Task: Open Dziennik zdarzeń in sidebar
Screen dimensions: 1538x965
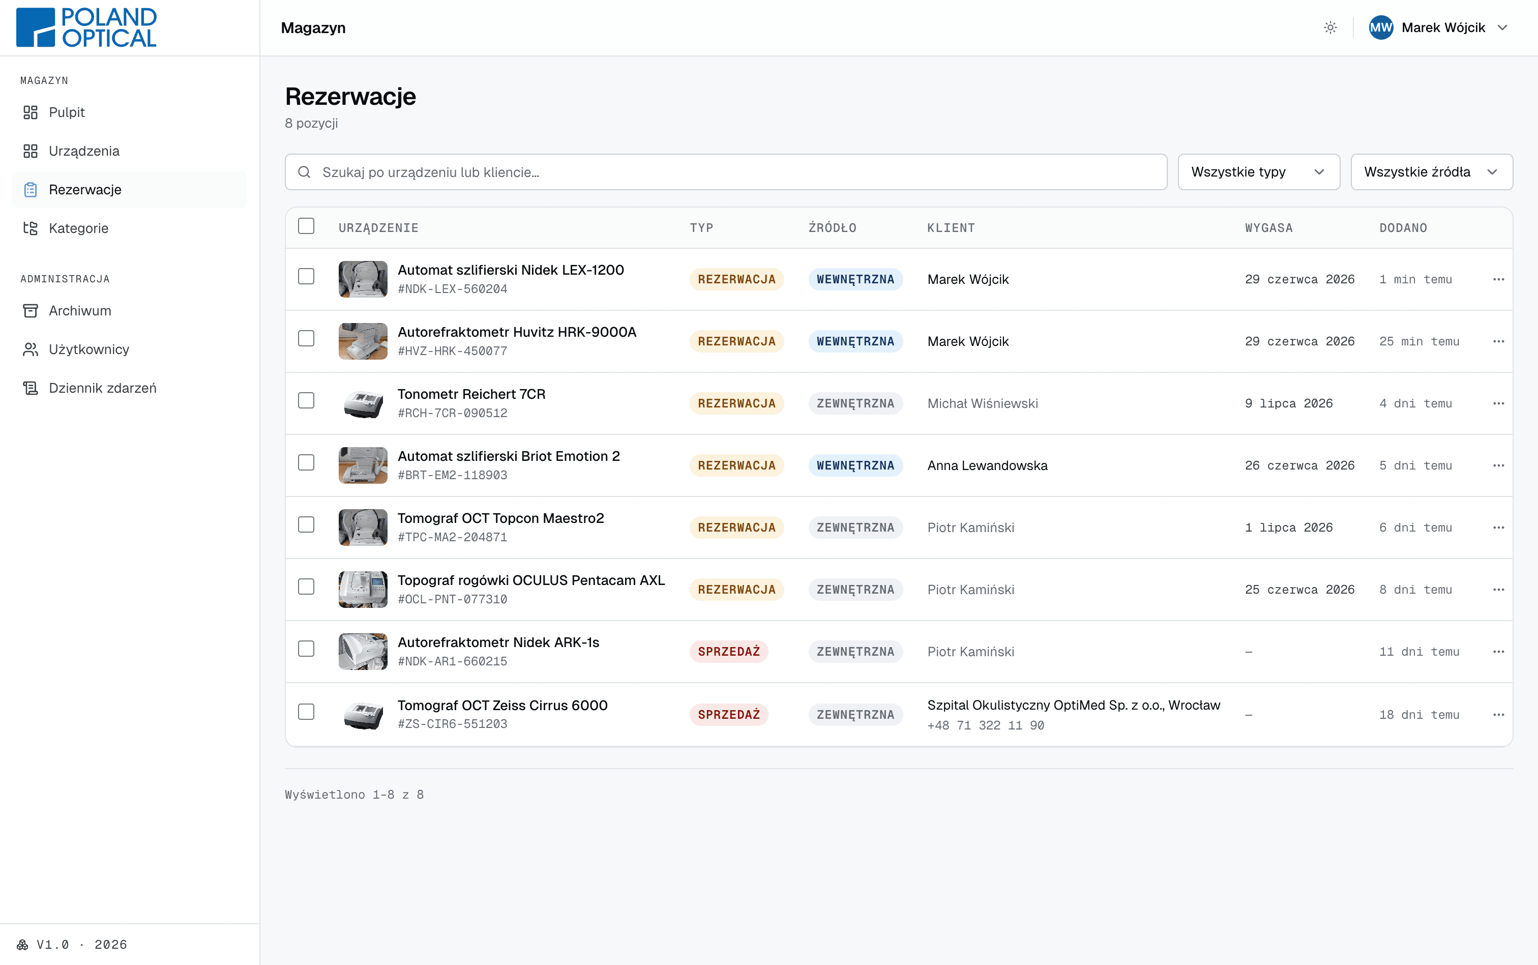Action: 130,388
